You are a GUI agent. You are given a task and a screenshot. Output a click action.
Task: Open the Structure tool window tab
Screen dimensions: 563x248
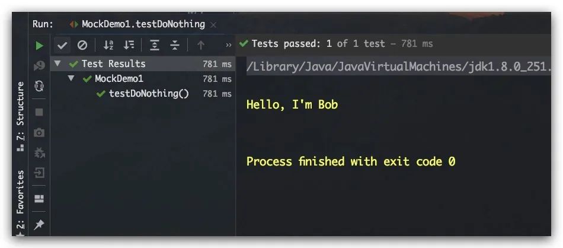coord(21,116)
